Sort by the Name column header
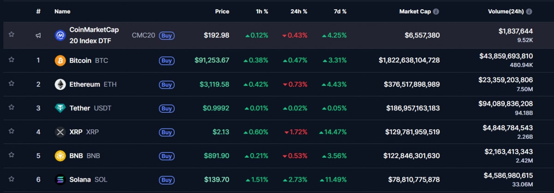Screen dimensions: 554x193 tap(62, 12)
